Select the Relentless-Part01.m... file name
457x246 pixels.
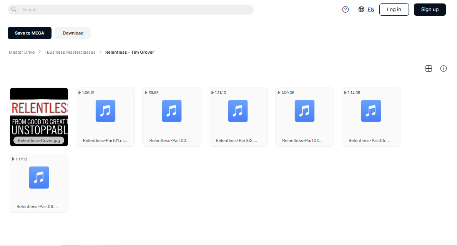(x=105, y=140)
